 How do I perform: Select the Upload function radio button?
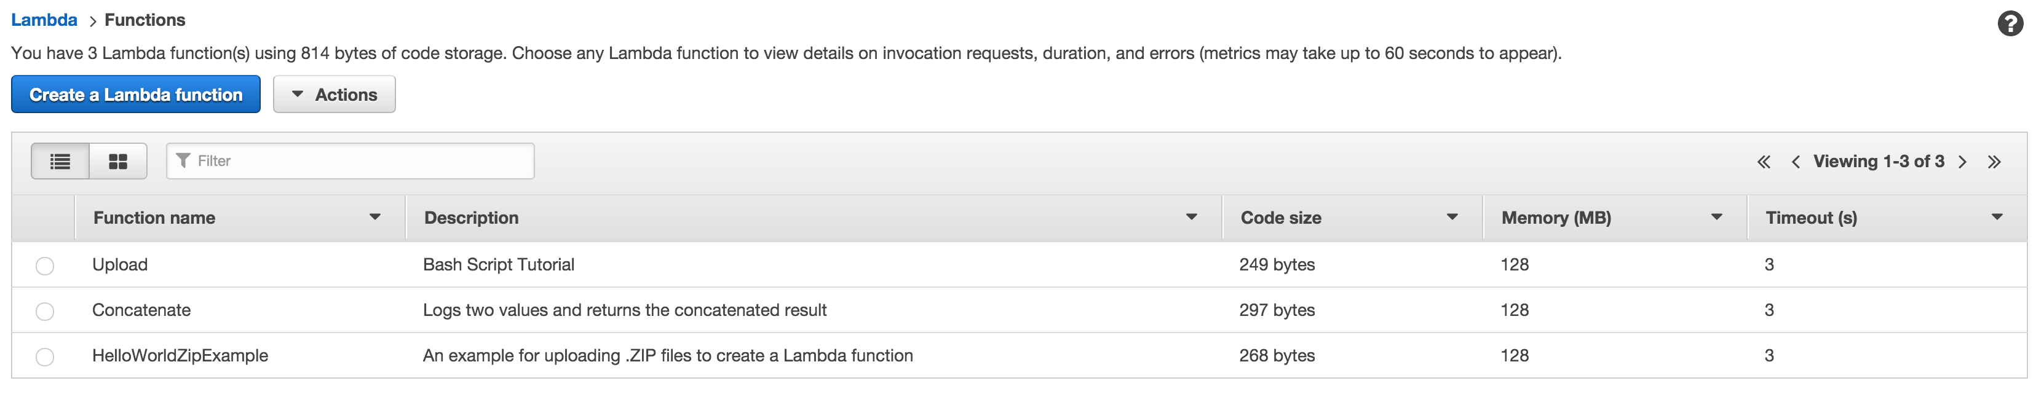click(44, 266)
